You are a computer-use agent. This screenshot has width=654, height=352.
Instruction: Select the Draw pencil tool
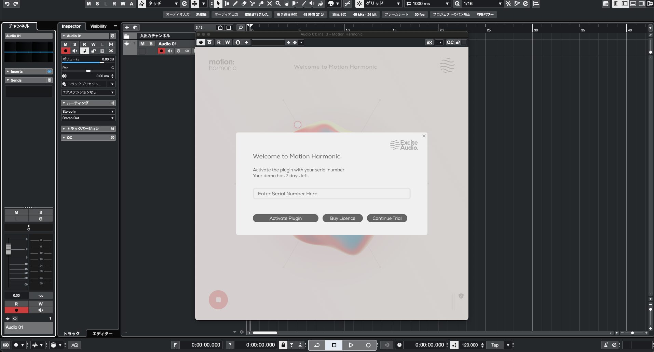click(x=235, y=4)
